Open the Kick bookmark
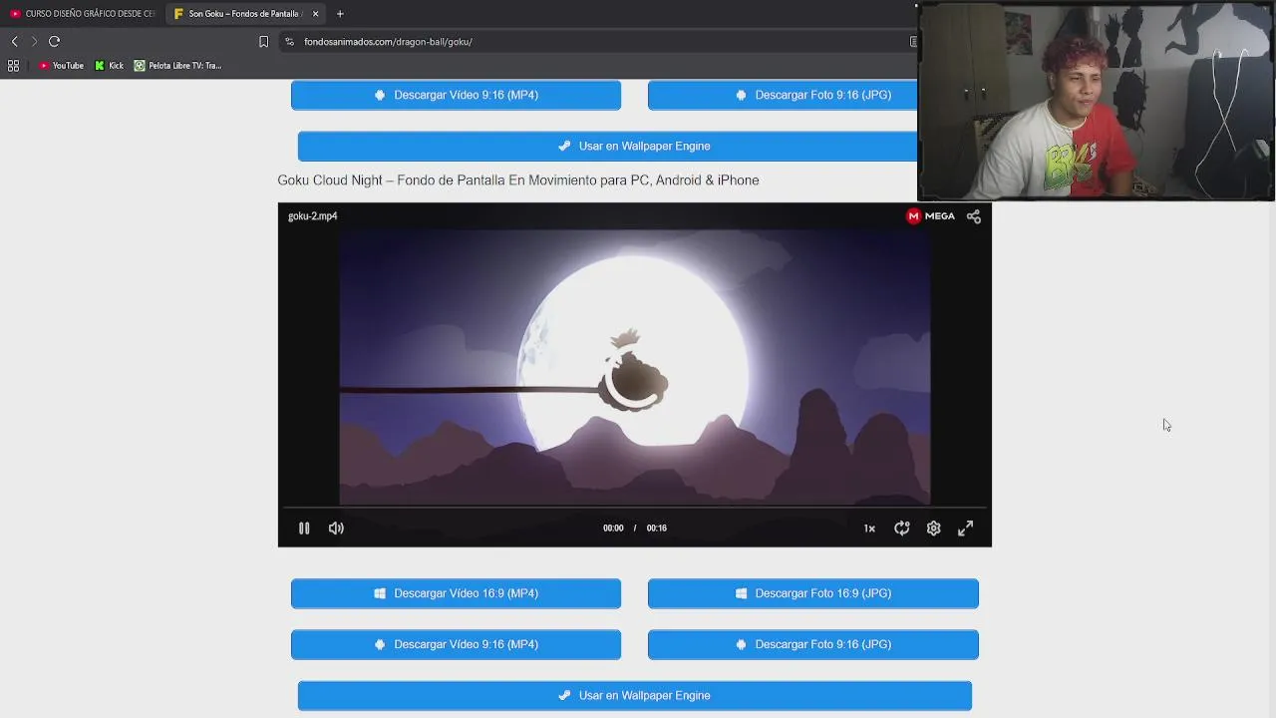 tap(110, 66)
